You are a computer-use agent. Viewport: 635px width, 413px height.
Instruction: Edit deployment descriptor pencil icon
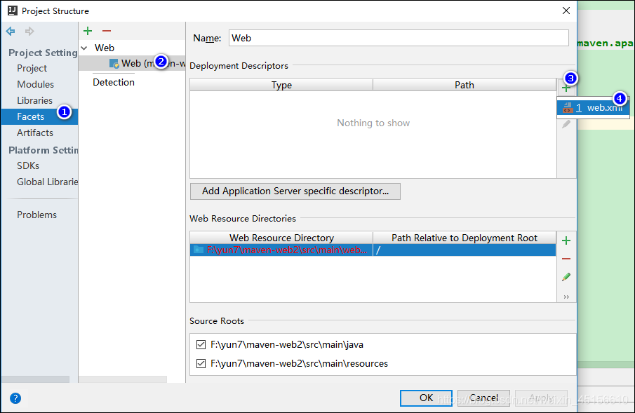(566, 124)
